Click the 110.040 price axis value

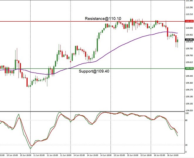click(189, 28)
